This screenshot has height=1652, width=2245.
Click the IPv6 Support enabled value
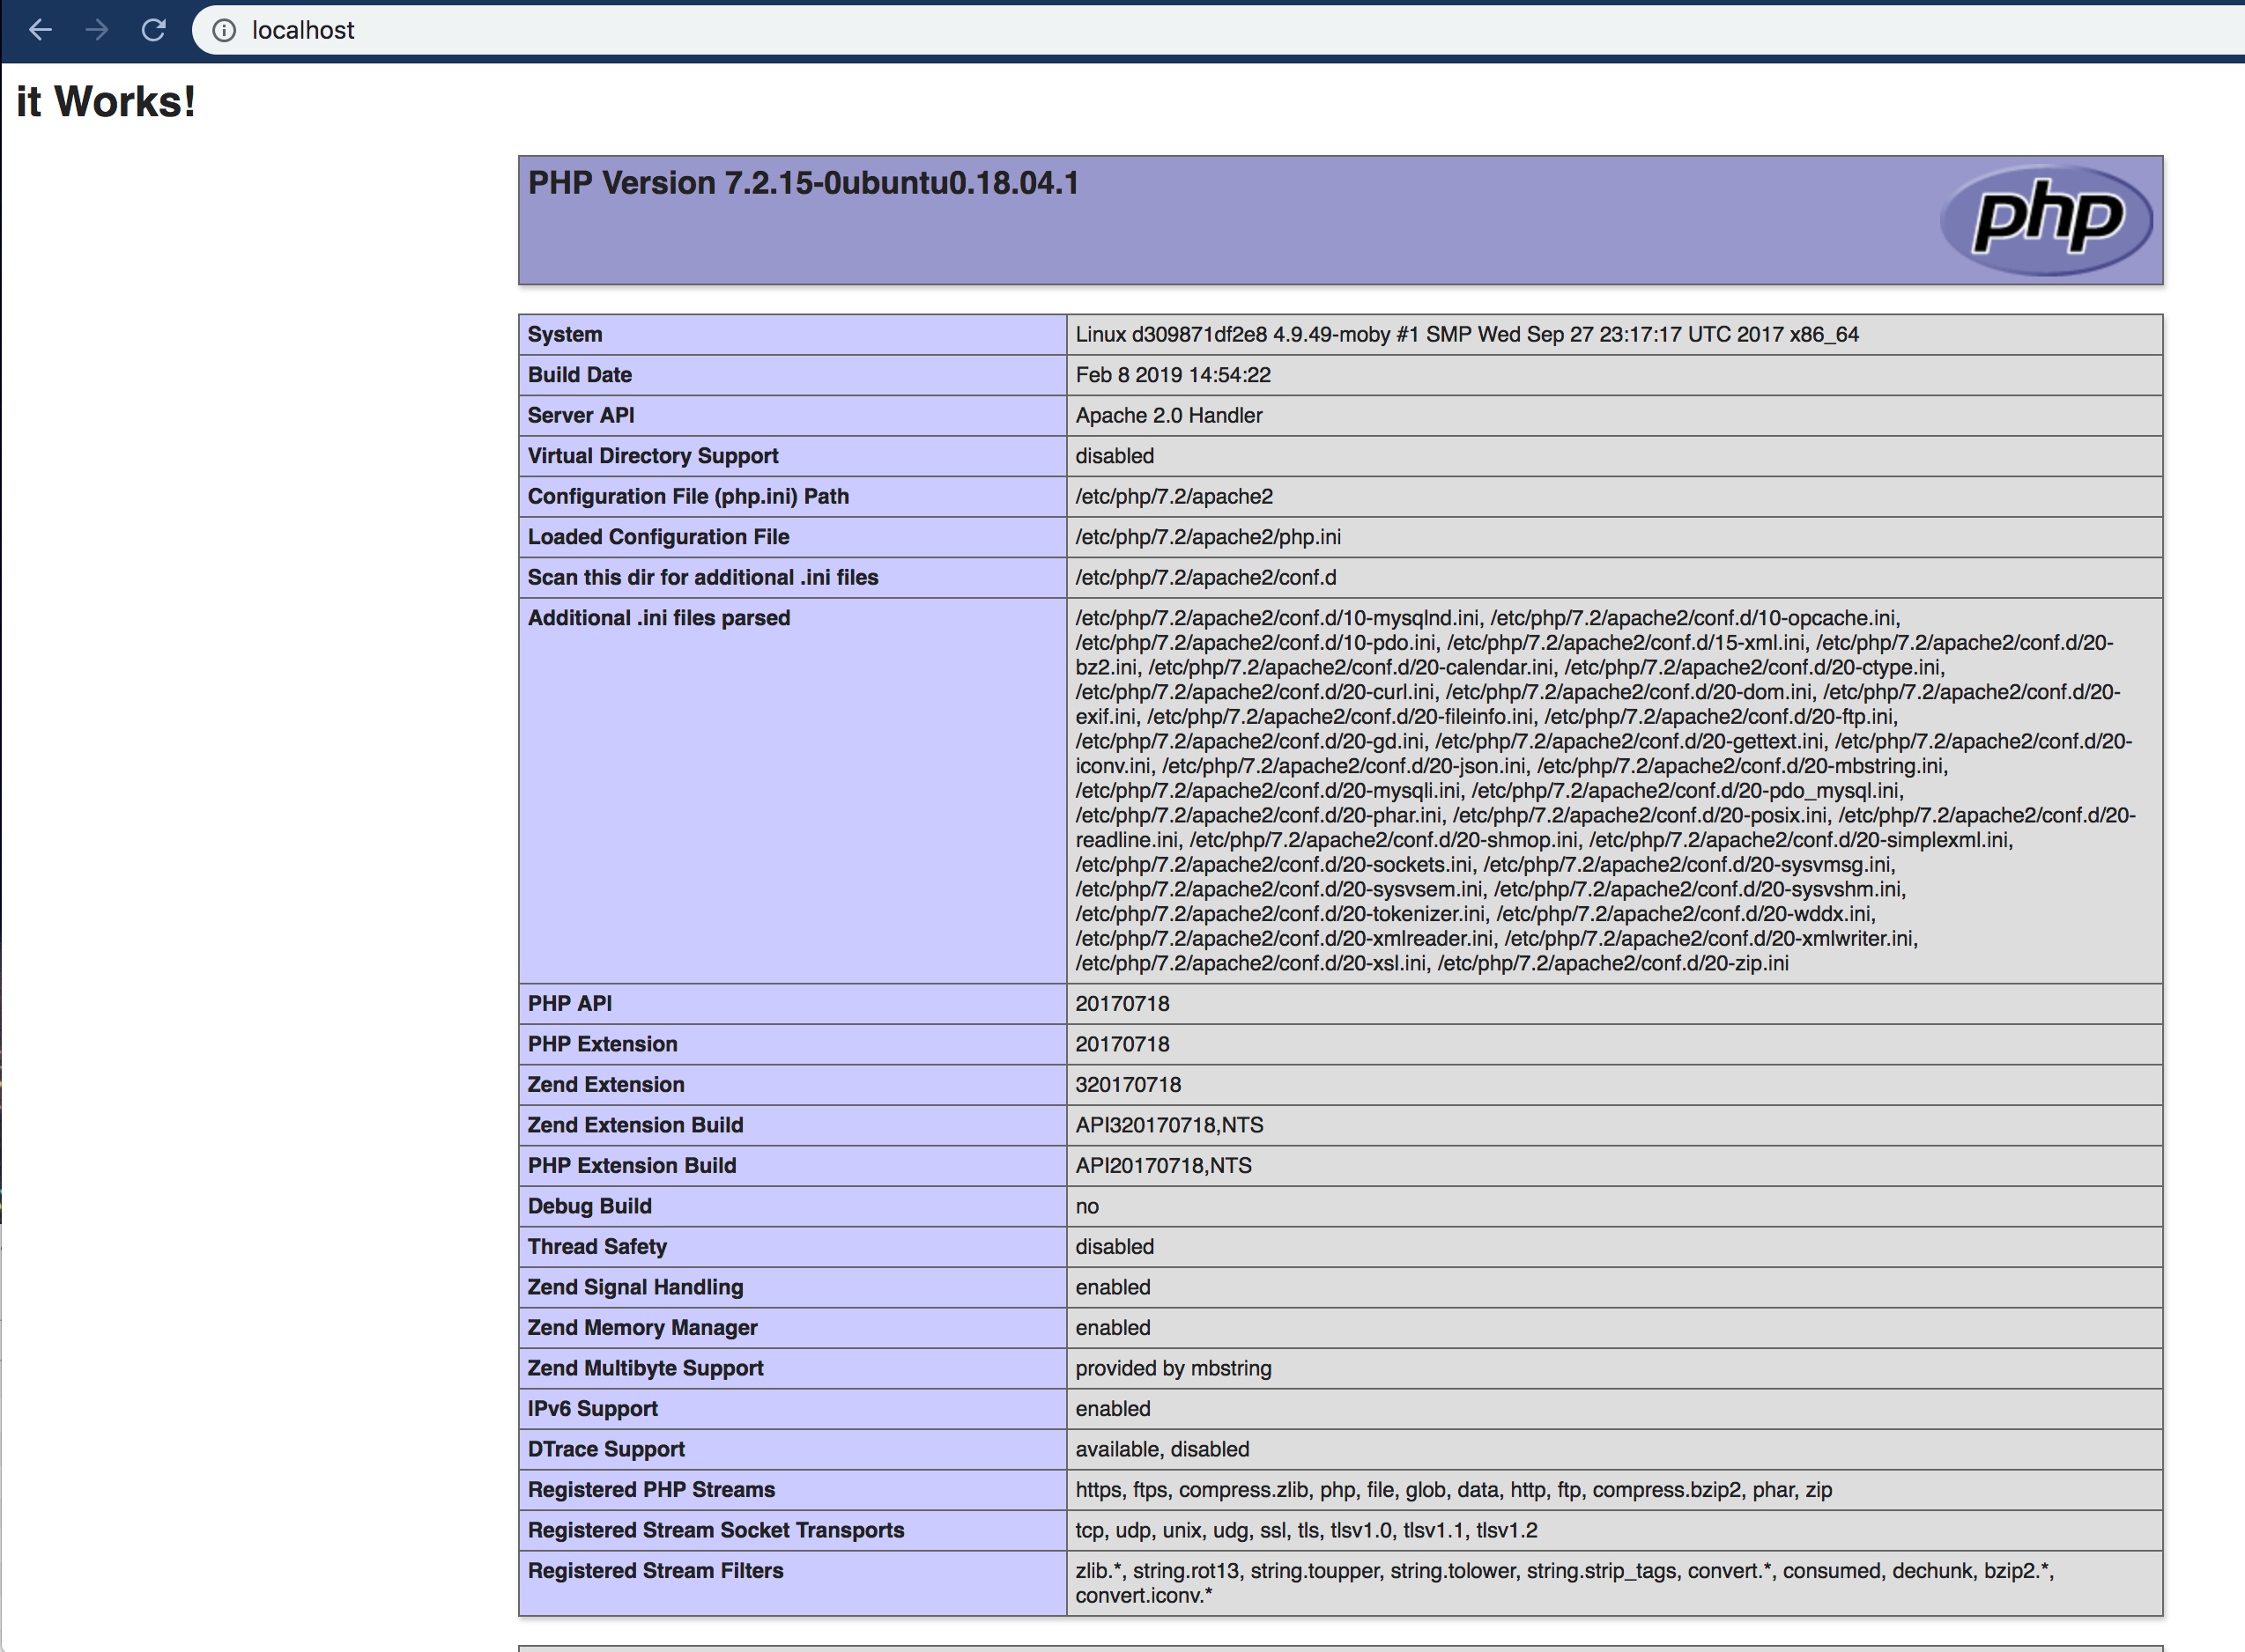pos(1113,1409)
